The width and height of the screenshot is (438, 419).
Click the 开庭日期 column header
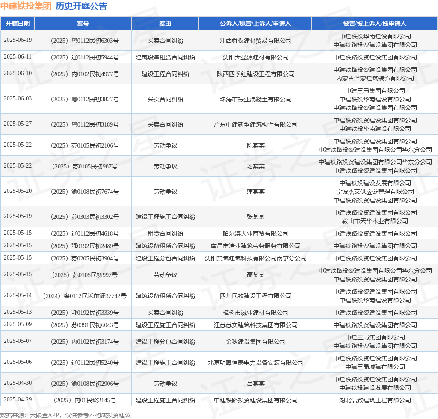pyautogui.click(x=18, y=24)
